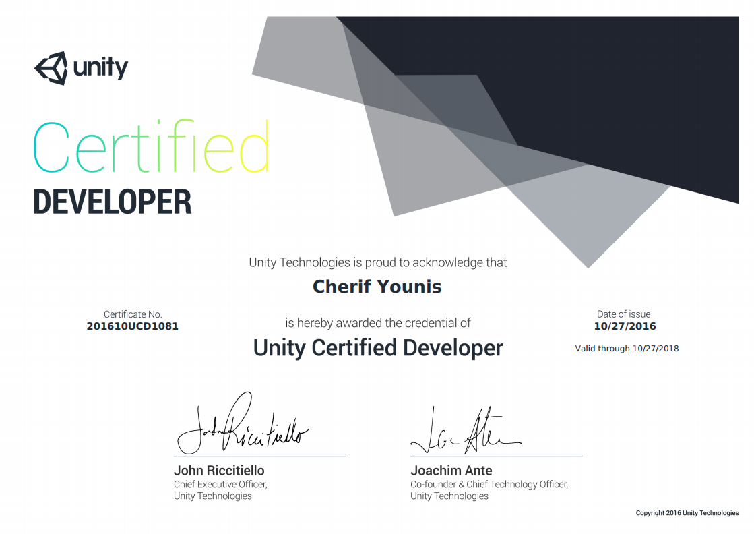Click the 'Certificate No.' label

tap(133, 314)
